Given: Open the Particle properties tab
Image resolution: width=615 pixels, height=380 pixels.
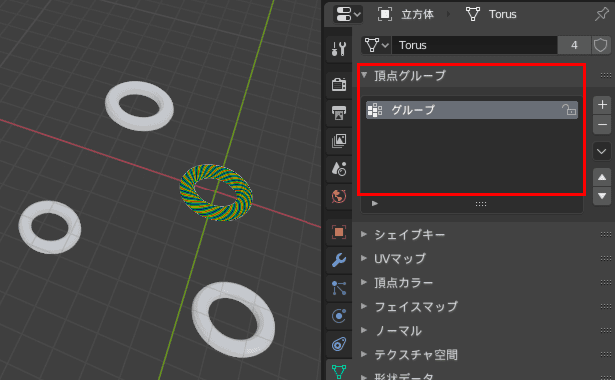Looking at the screenshot, I should pyautogui.click(x=339, y=288).
